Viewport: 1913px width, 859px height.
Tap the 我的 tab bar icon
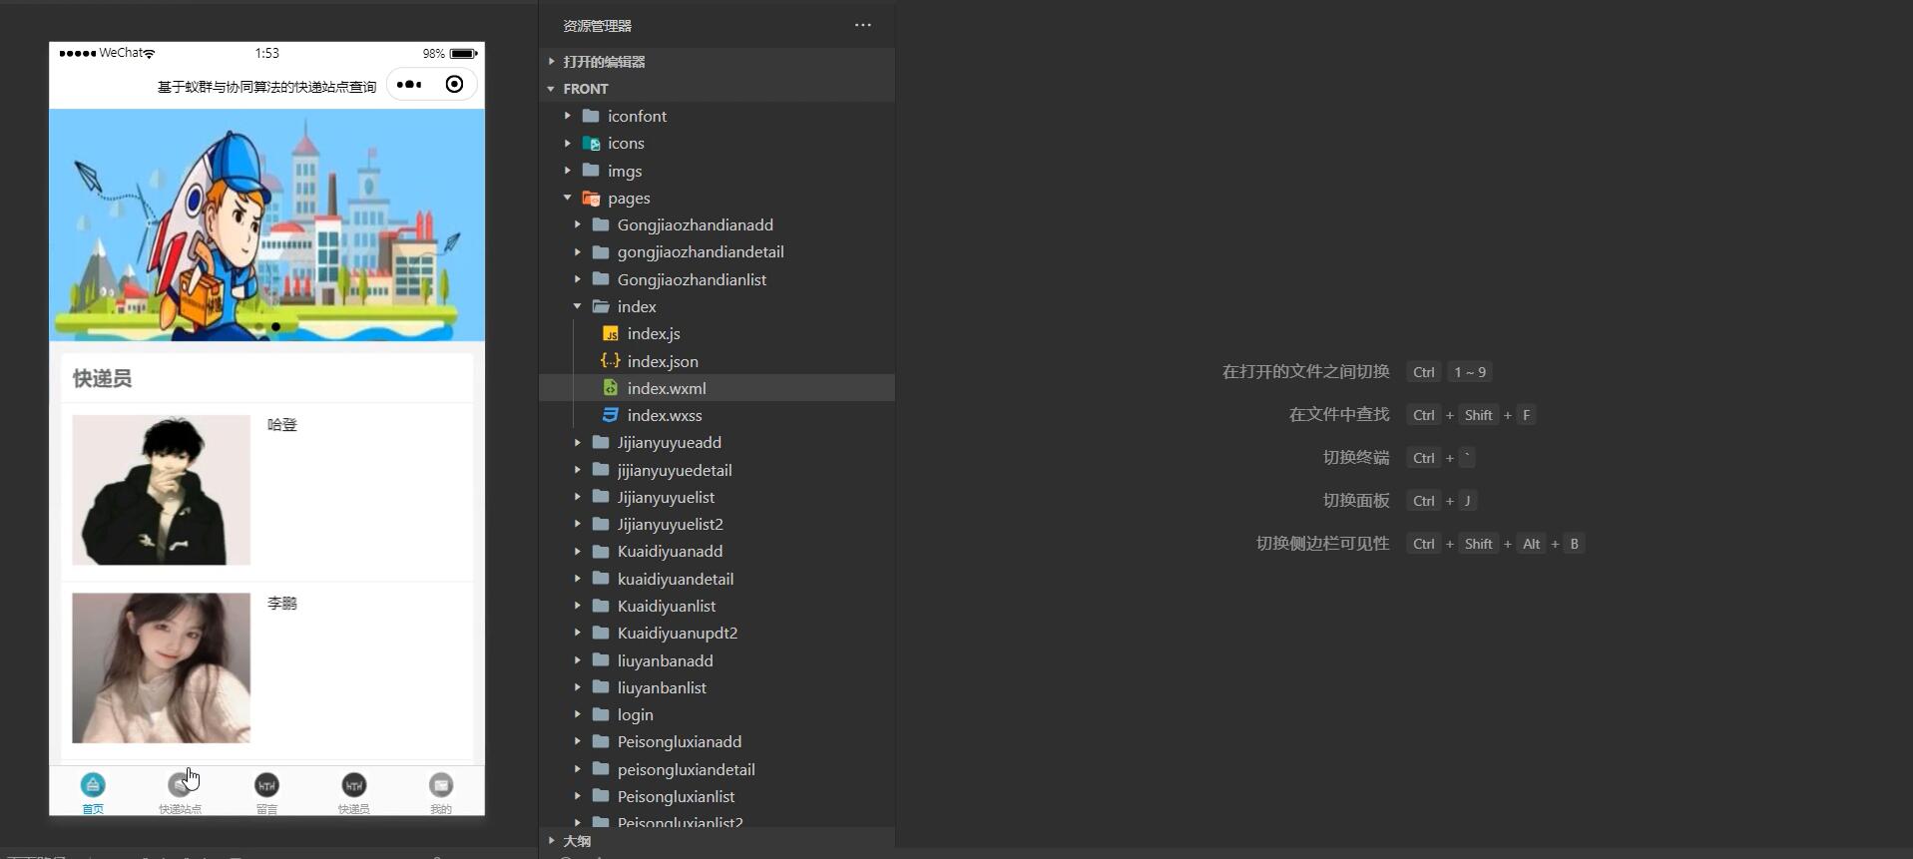tap(441, 785)
